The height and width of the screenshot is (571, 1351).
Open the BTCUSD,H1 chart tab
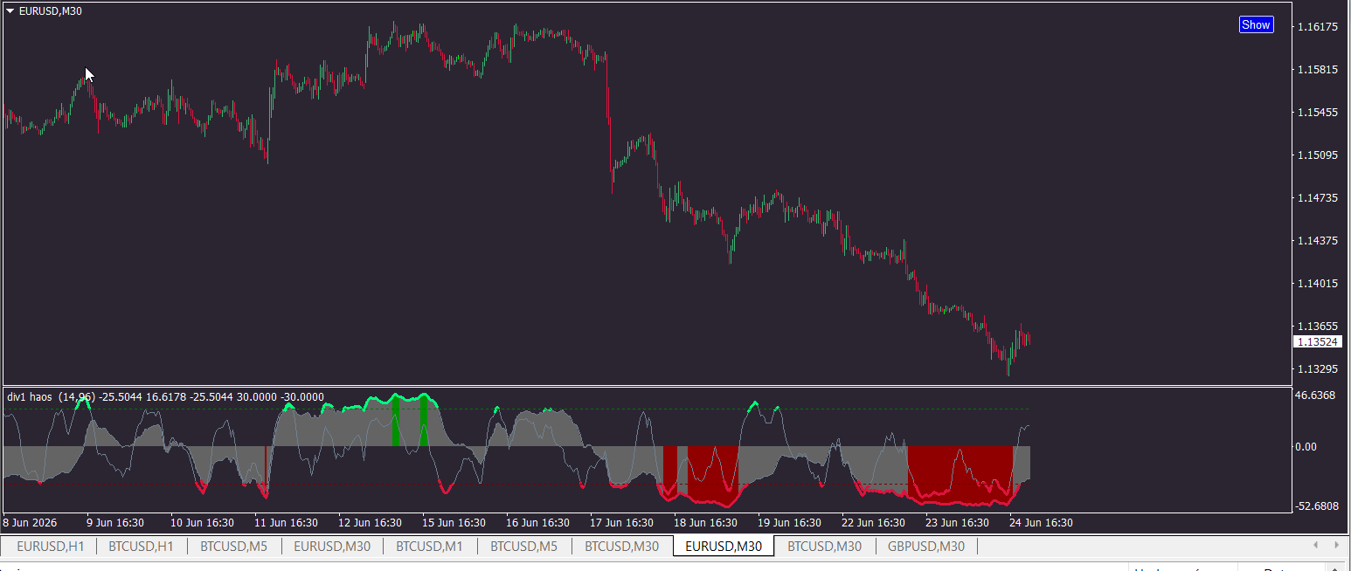141,547
